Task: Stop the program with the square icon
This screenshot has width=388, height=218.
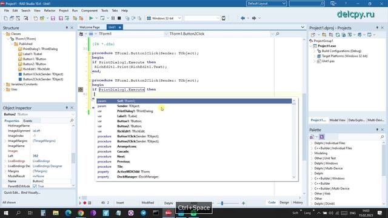Action: tap(119, 18)
